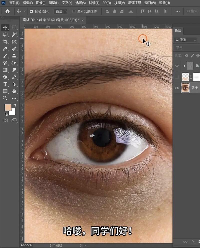Enable the 显示变换控件 checkbox
This screenshot has width=200, height=248.
point(74,12)
